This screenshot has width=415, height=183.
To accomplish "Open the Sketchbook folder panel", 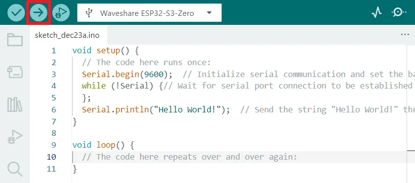I will (15, 40).
